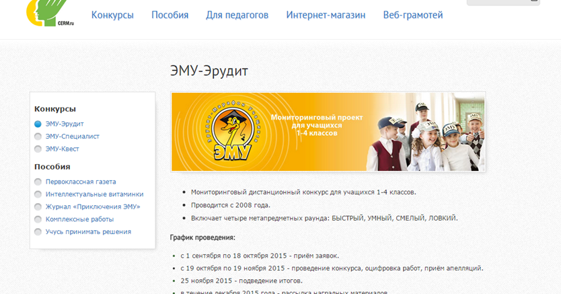Open the Интеллектуальные витаминки link
561x294 pixels.
pyautogui.click(x=94, y=194)
